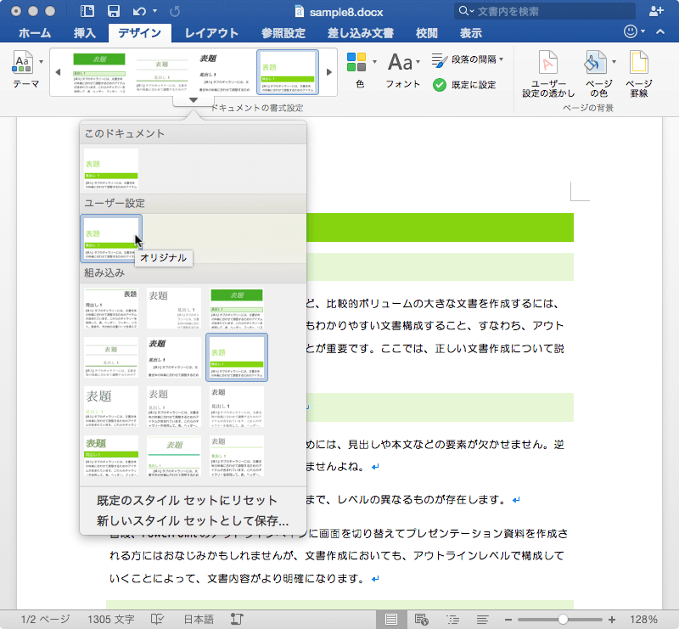Open ページ罫線 page borders

(639, 74)
